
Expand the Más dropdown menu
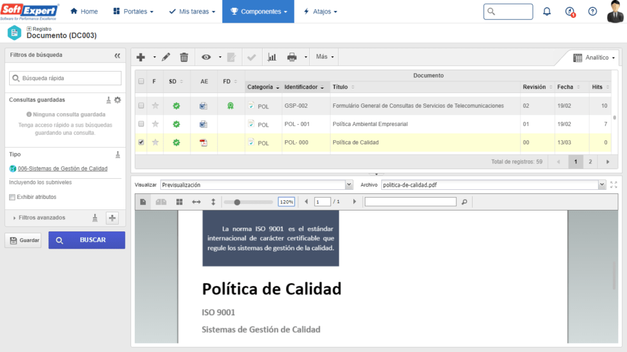click(325, 57)
